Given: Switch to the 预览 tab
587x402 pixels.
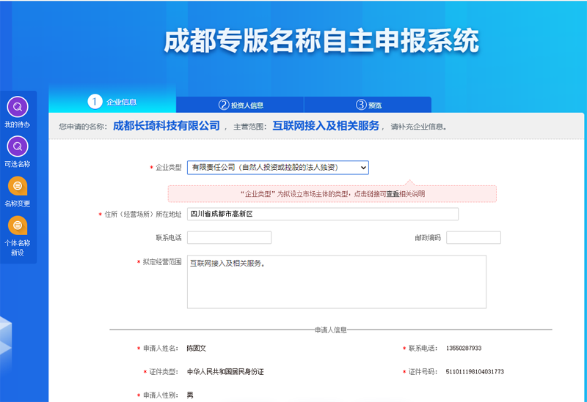Looking at the screenshot, I should pos(368,105).
